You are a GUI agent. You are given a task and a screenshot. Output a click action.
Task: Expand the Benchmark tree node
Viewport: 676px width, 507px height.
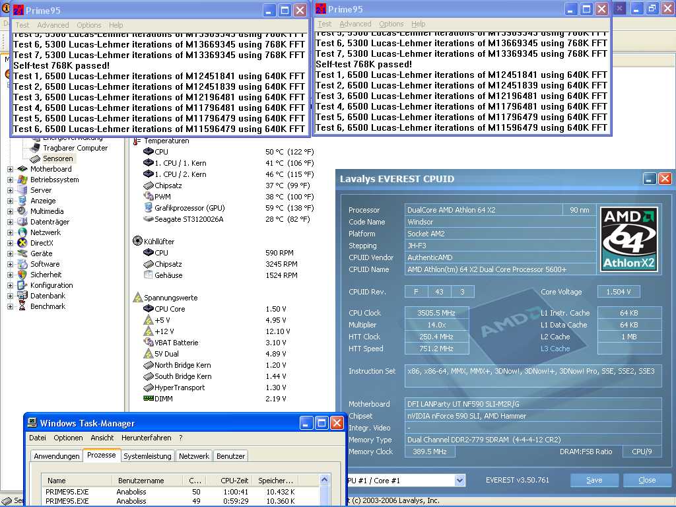(10, 306)
